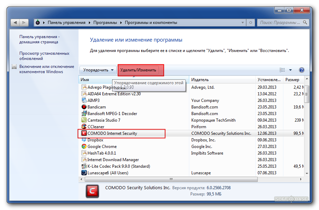This screenshot has width=319, height=210.
Task: Open the help question mark icon
Action: [x=301, y=70]
